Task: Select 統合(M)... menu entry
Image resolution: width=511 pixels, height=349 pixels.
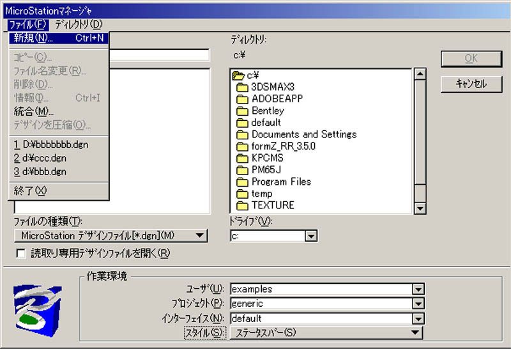Action: 59,112
